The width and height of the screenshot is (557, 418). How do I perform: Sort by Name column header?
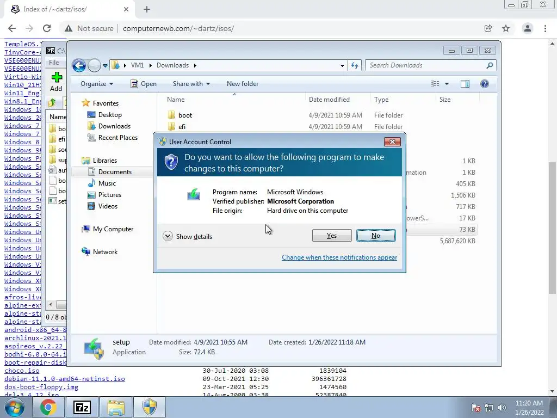176,100
